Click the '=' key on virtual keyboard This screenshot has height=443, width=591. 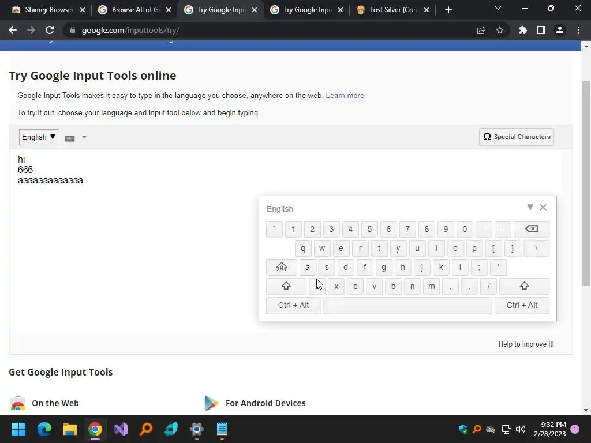(x=503, y=229)
